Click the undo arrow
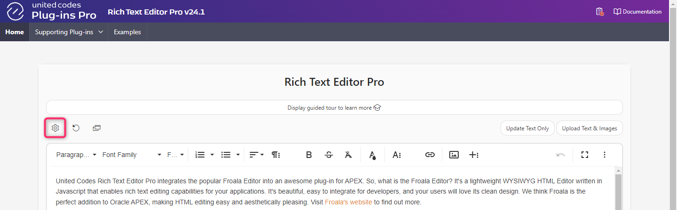677x210 pixels. [560, 155]
